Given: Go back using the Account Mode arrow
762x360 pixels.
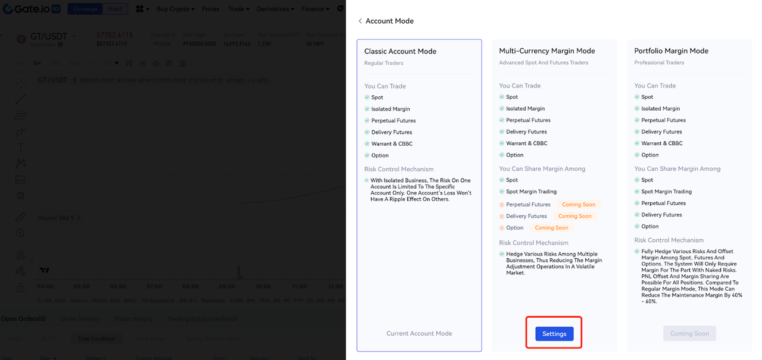Looking at the screenshot, I should [x=360, y=21].
